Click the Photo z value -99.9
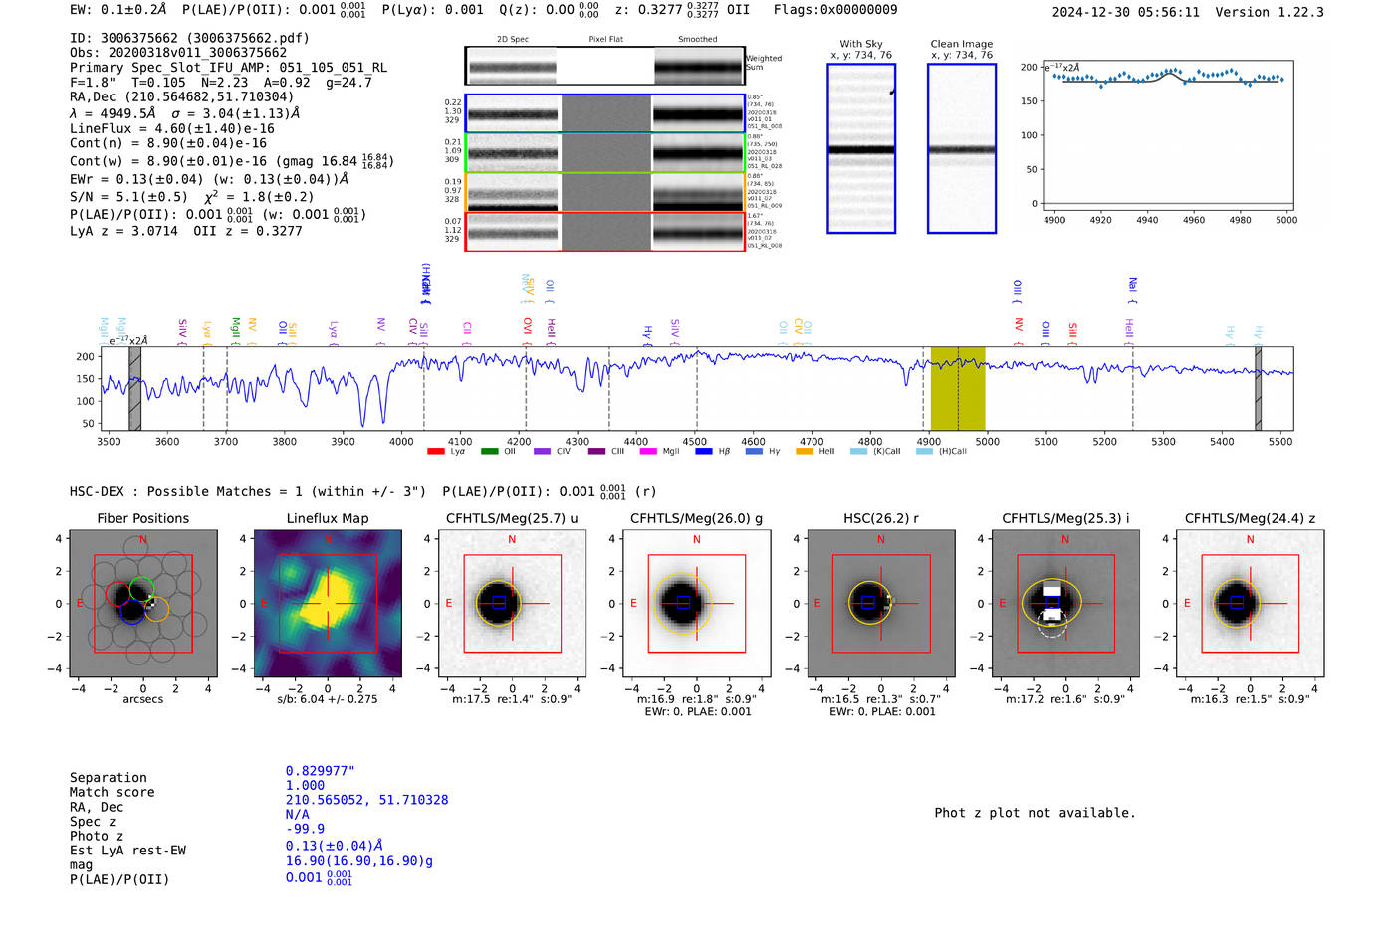Screen dimensions: 1394x948 (305, 829)
